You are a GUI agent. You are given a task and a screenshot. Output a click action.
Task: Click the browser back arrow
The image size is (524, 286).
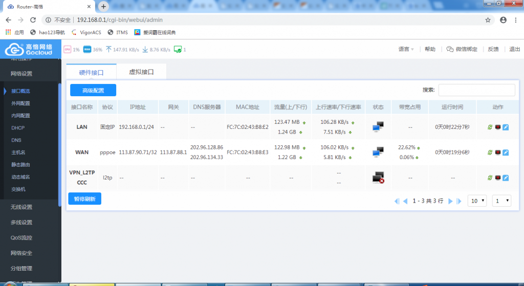tap(9, 20)
